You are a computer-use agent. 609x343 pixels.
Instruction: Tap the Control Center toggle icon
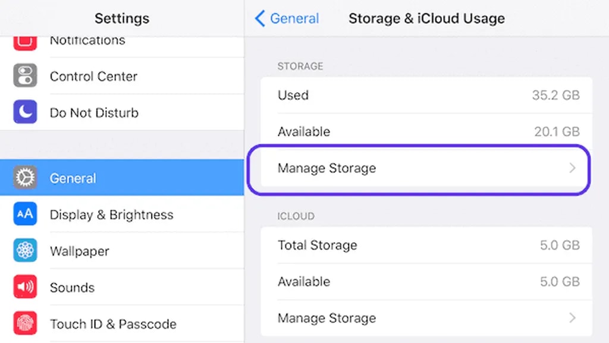(25, 76)
